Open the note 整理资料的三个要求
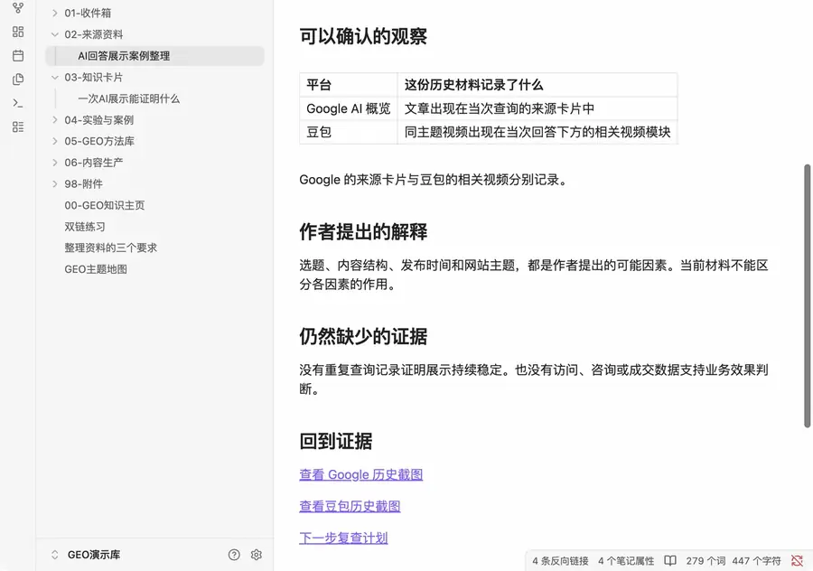The height and width of the screenshot is (571, 813). tap(110, 248)
